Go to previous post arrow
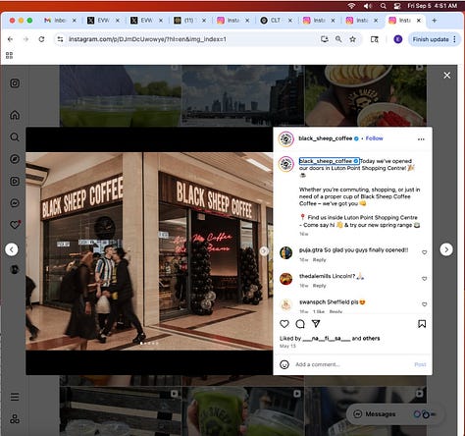 tap(12, 249)
